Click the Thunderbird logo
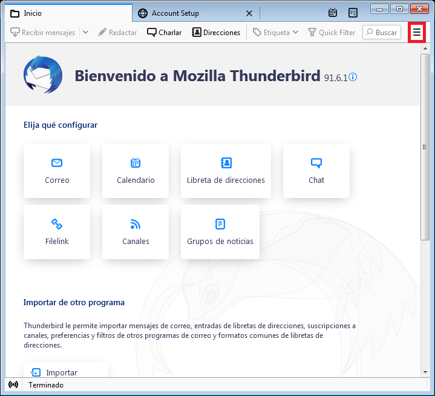 pyautogui.click(x=43, y=74)
